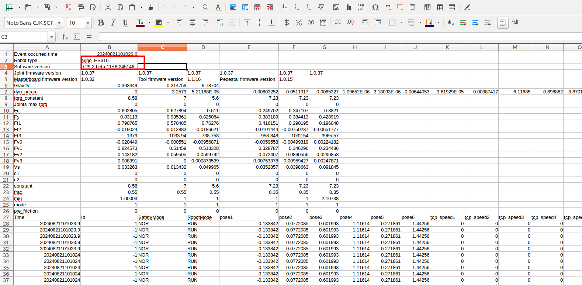The width and height of the screenshot is (582, 285).
Task: Delete the selected columns
Action: pos(270,7)
